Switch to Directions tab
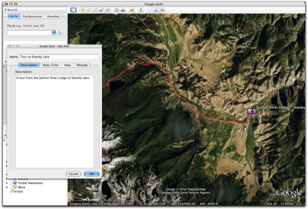 point(53,16)
